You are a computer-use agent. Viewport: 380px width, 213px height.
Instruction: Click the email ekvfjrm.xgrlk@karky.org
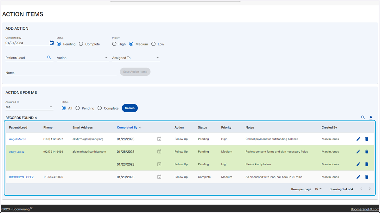coord(88,139)
